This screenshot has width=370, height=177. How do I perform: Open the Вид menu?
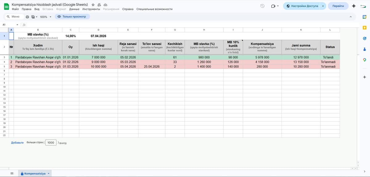point(37,9)
